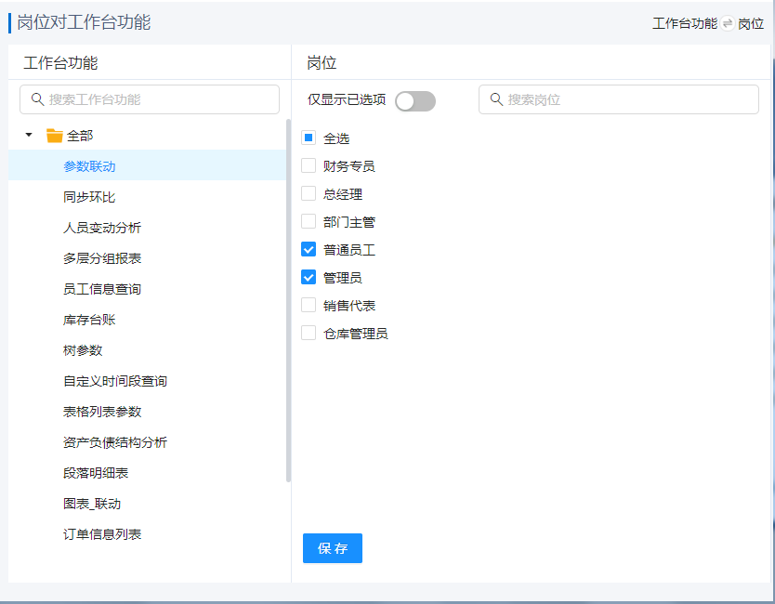Open 人员变动分析 from the function list
Image resolution: width=775 pixels, height=604 pixels.
point(102,228)
